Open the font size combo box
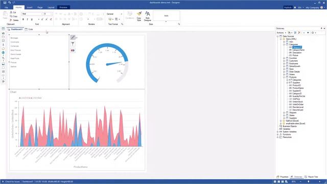 pyautogui.click(x=48, y=14)
